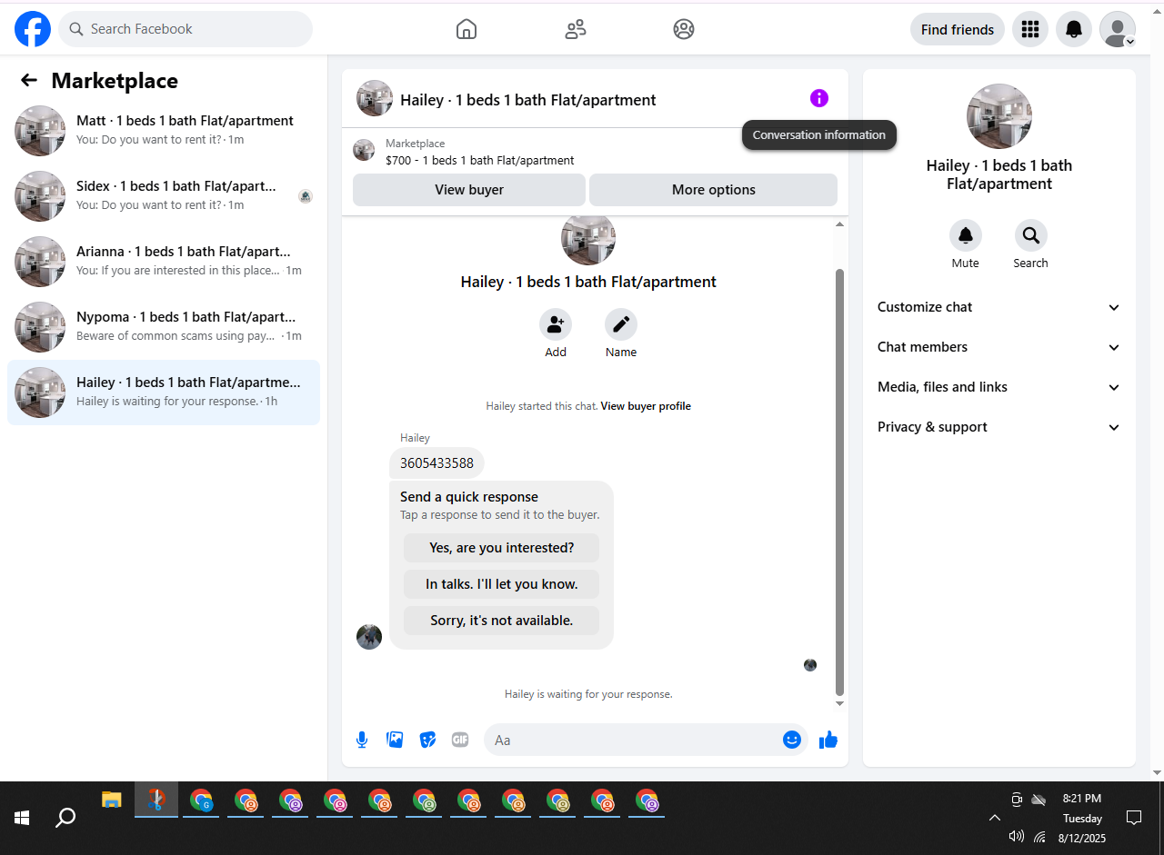Open Windows taskbar search
Screen dimensions: 1164x855
[65, 818]
